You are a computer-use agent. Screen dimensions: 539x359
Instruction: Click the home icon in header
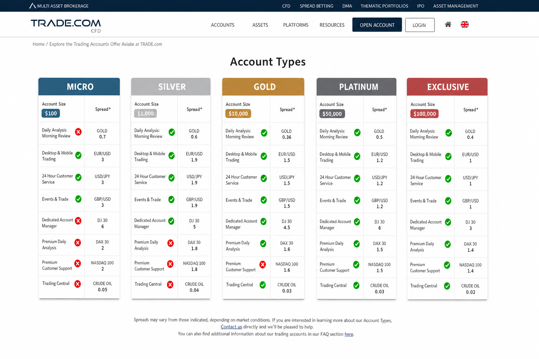click(x=448, y=25)
